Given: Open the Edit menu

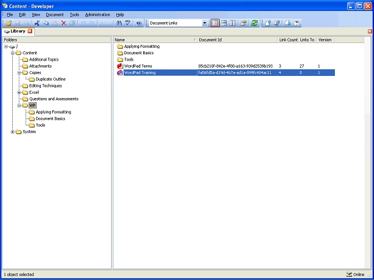Looking at the screenshot, I should coord(22,15).
